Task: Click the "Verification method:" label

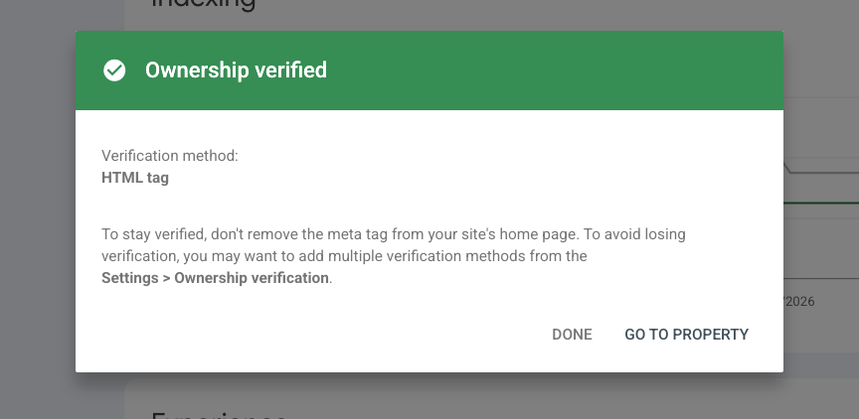Action: pos(170,156)
